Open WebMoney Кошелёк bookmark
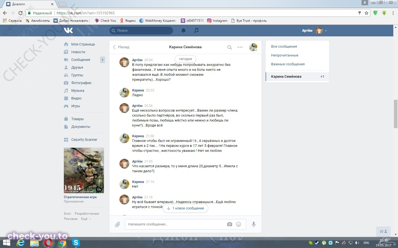 pyautogui.click(x=158, y=21)
